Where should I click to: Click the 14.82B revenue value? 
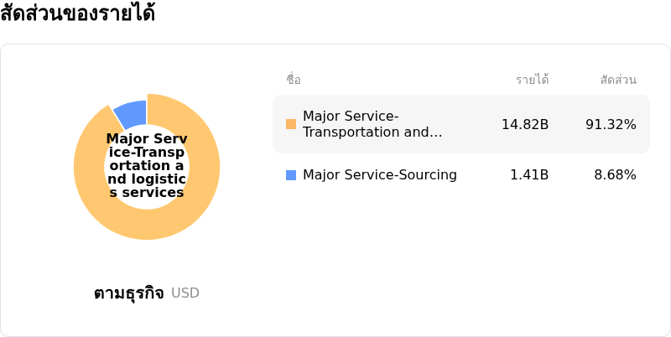coord(525,124)
